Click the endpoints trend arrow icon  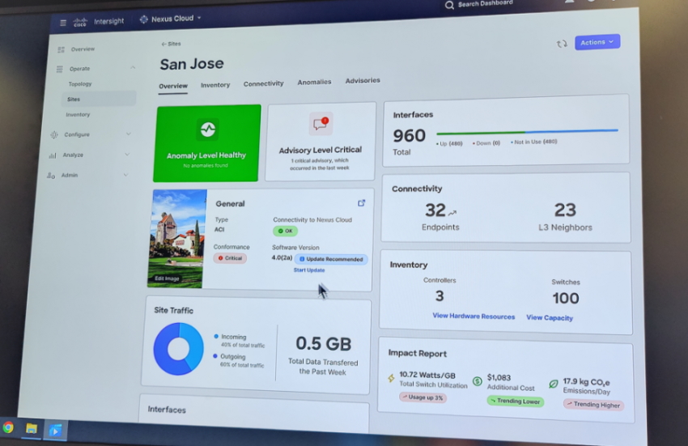[x=452, y=213]
